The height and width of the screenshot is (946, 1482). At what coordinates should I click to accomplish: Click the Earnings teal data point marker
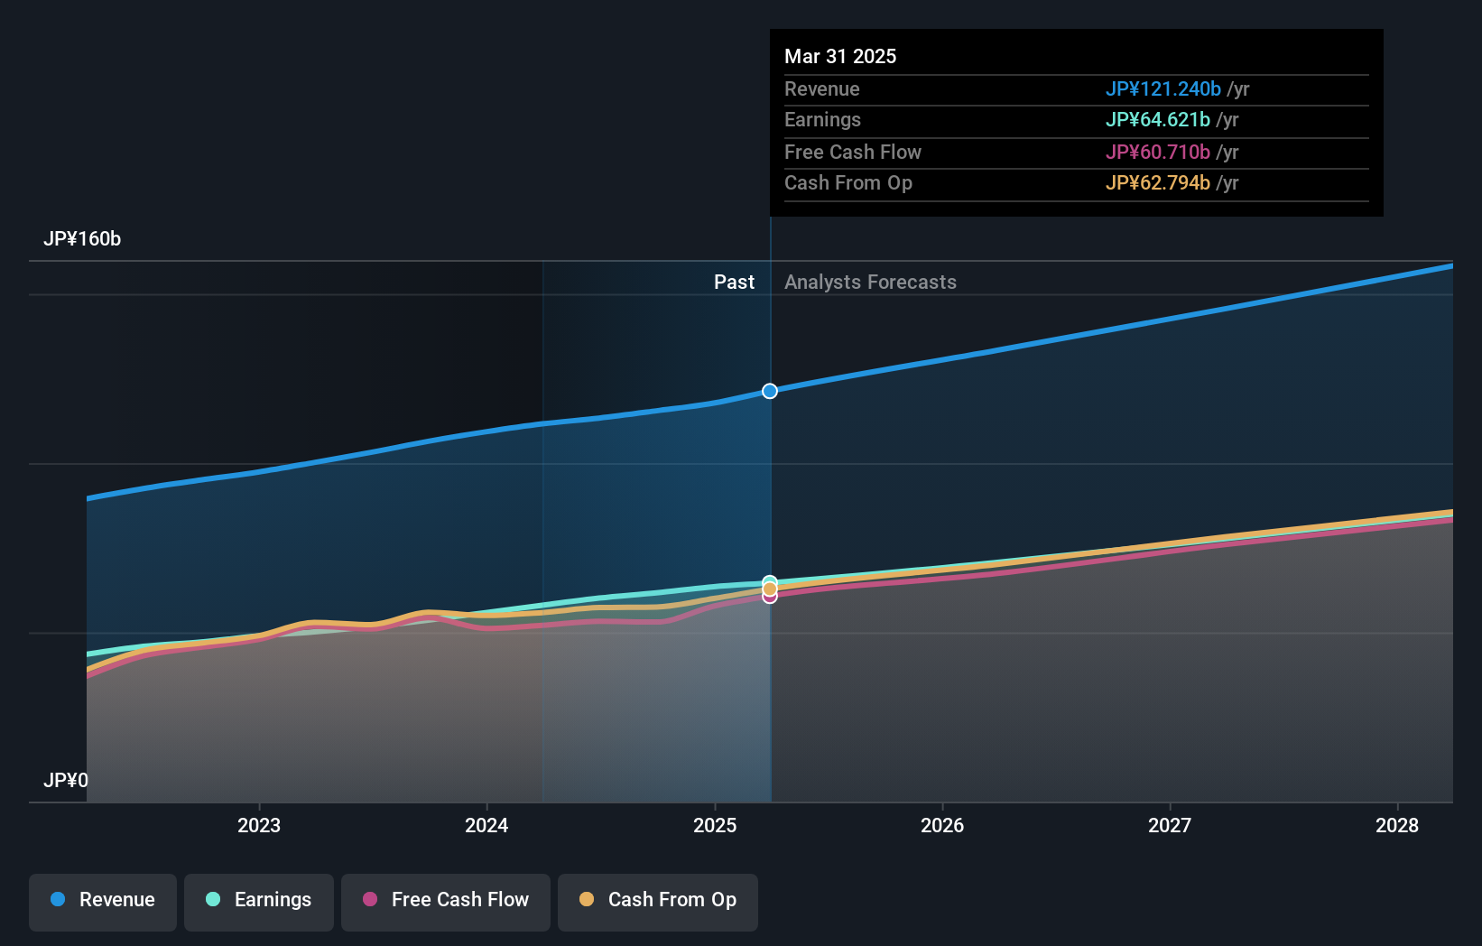coord(770,582)
